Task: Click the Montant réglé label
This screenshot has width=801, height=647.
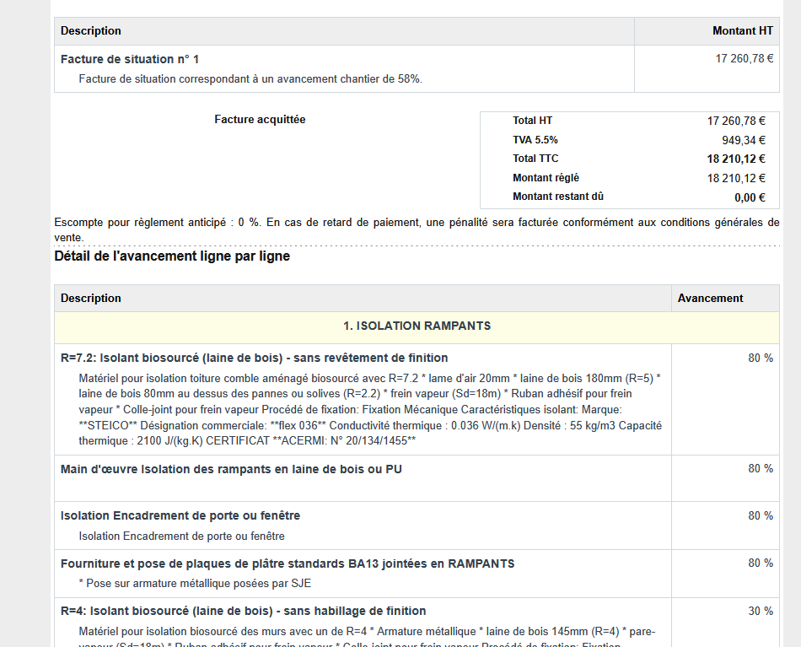Action: click(546, 178)
